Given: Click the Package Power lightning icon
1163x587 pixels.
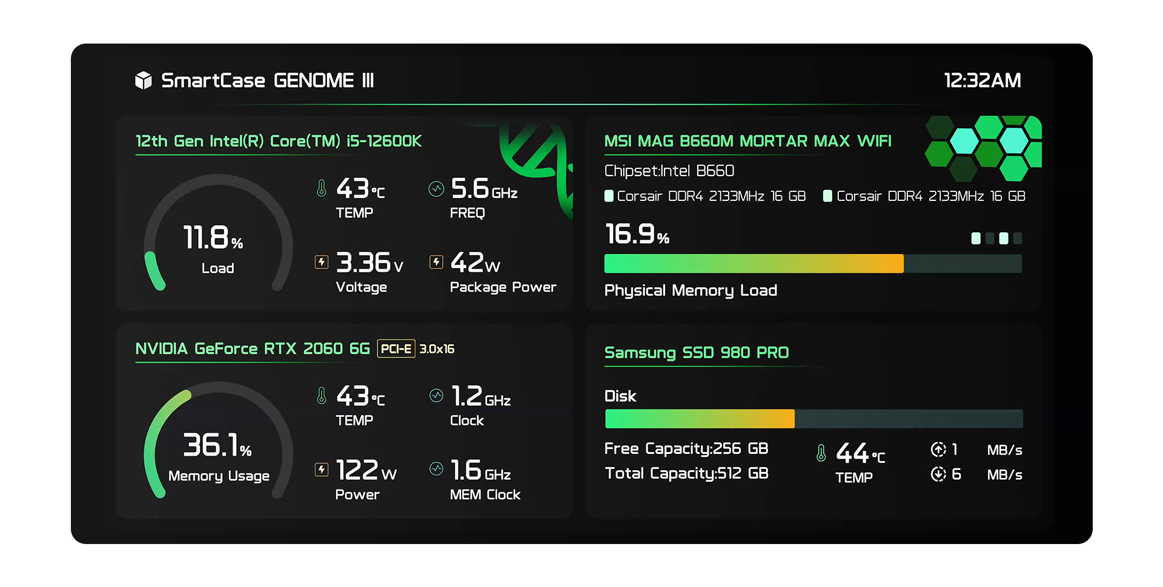Looking at the screenshot, I should (436, 262).
